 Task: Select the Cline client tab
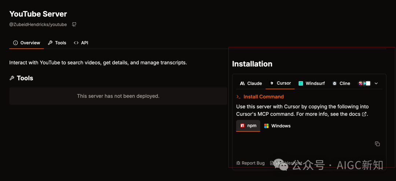click(x=341, y=83)
